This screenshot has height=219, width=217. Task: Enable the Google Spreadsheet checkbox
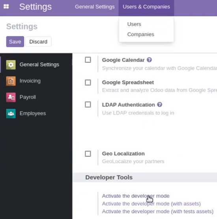[88, 83]
